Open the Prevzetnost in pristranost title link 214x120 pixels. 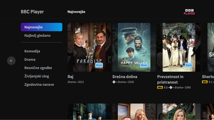(170, 79)
